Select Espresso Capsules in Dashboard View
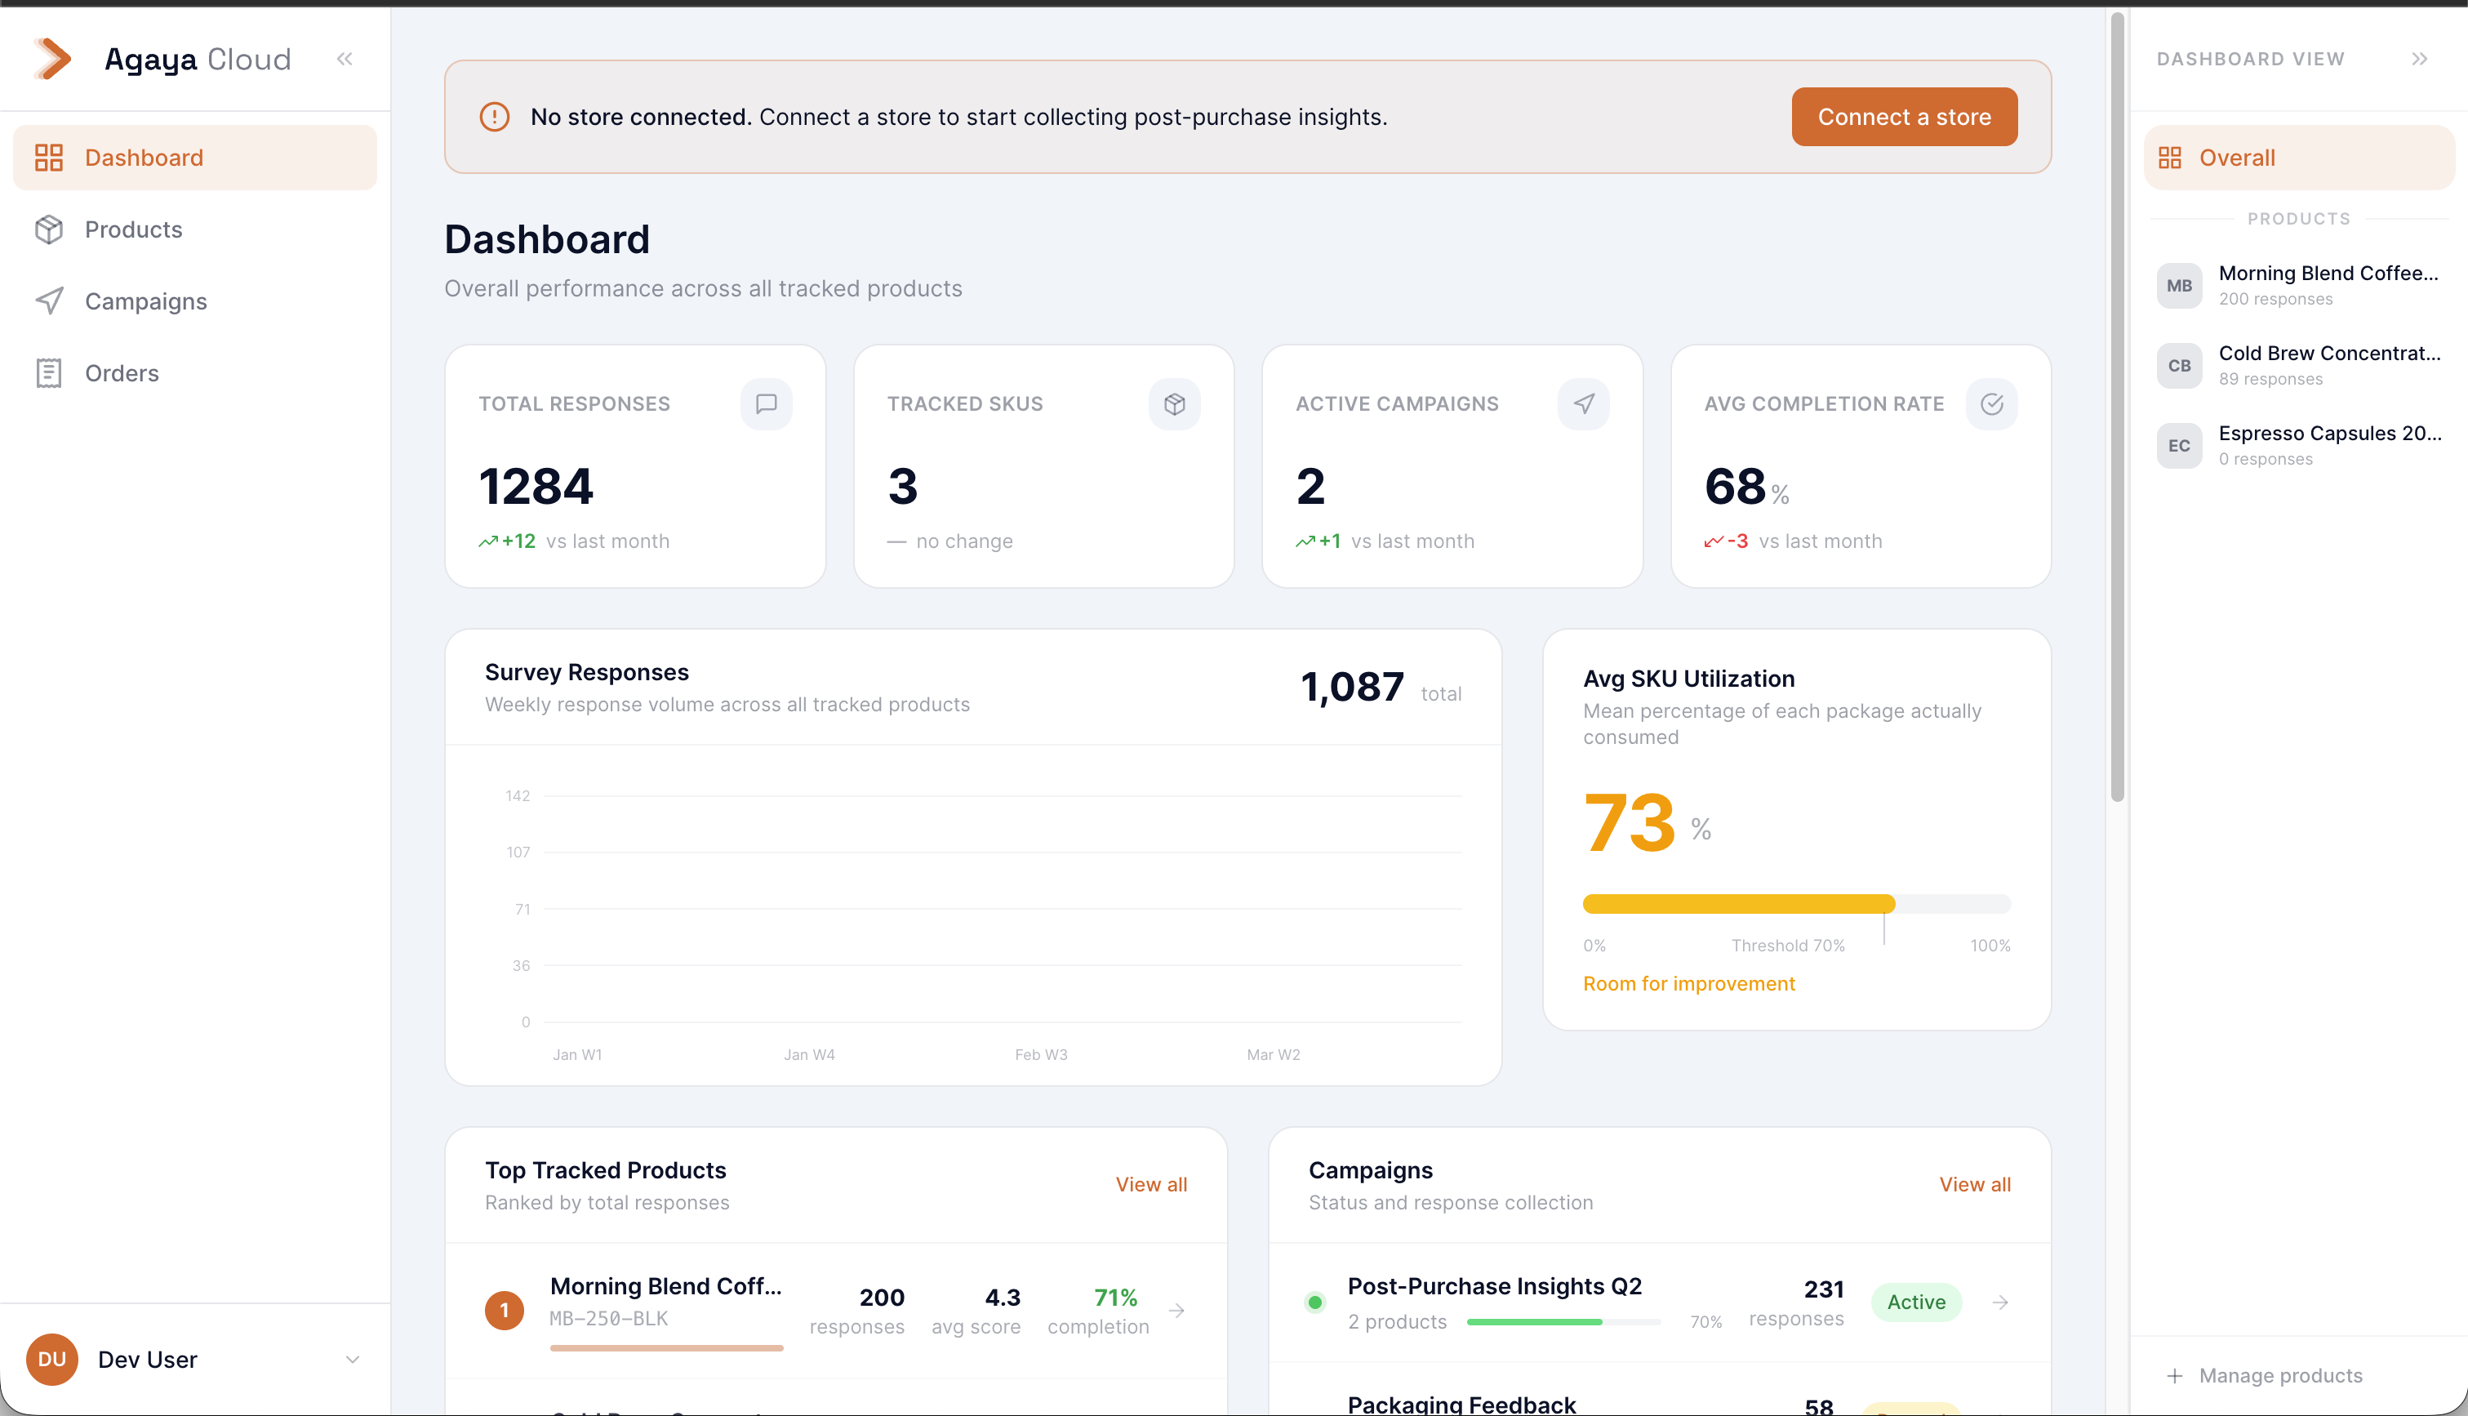This screenshot has width=2468, height=1416. [x=2299, y=445]
